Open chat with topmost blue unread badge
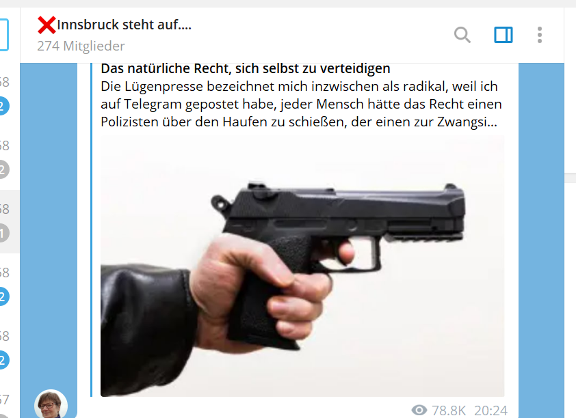The image size is (576, 418). point(4,106)
